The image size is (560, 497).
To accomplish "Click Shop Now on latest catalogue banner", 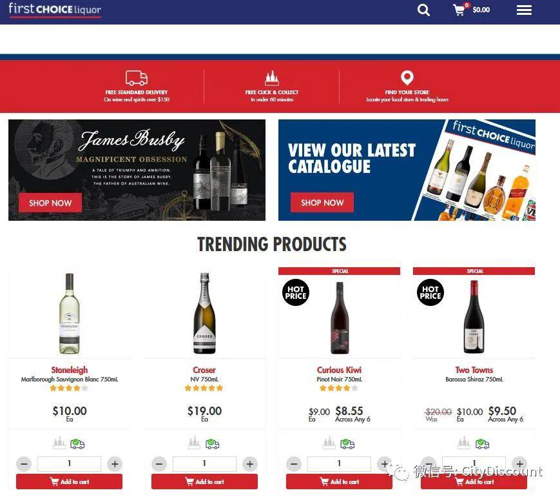I will pyautogui.click(x=322, y=203).
